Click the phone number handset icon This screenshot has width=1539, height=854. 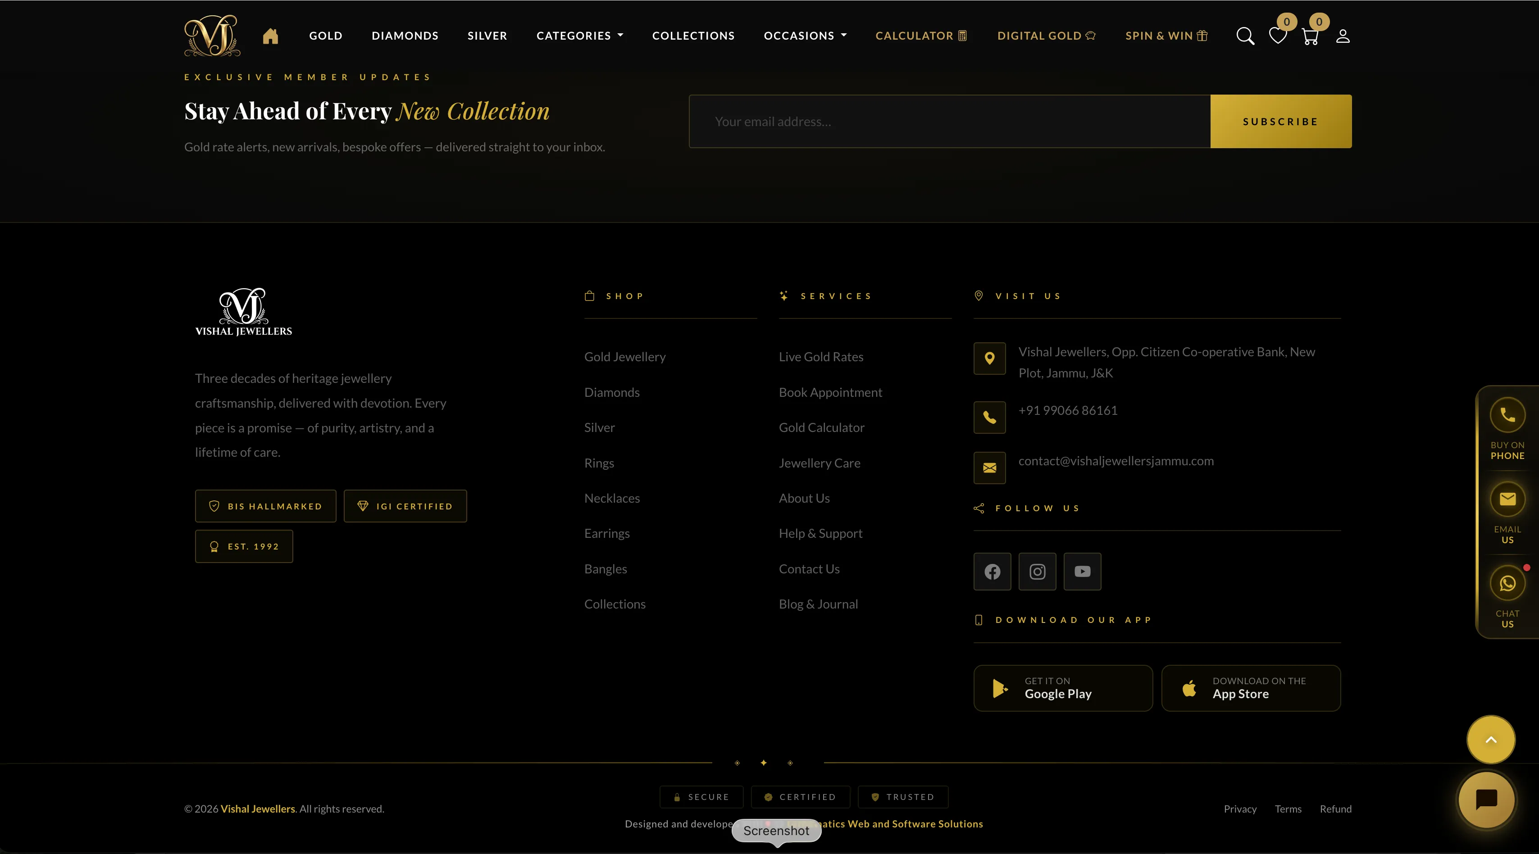[x=989, y=418]
